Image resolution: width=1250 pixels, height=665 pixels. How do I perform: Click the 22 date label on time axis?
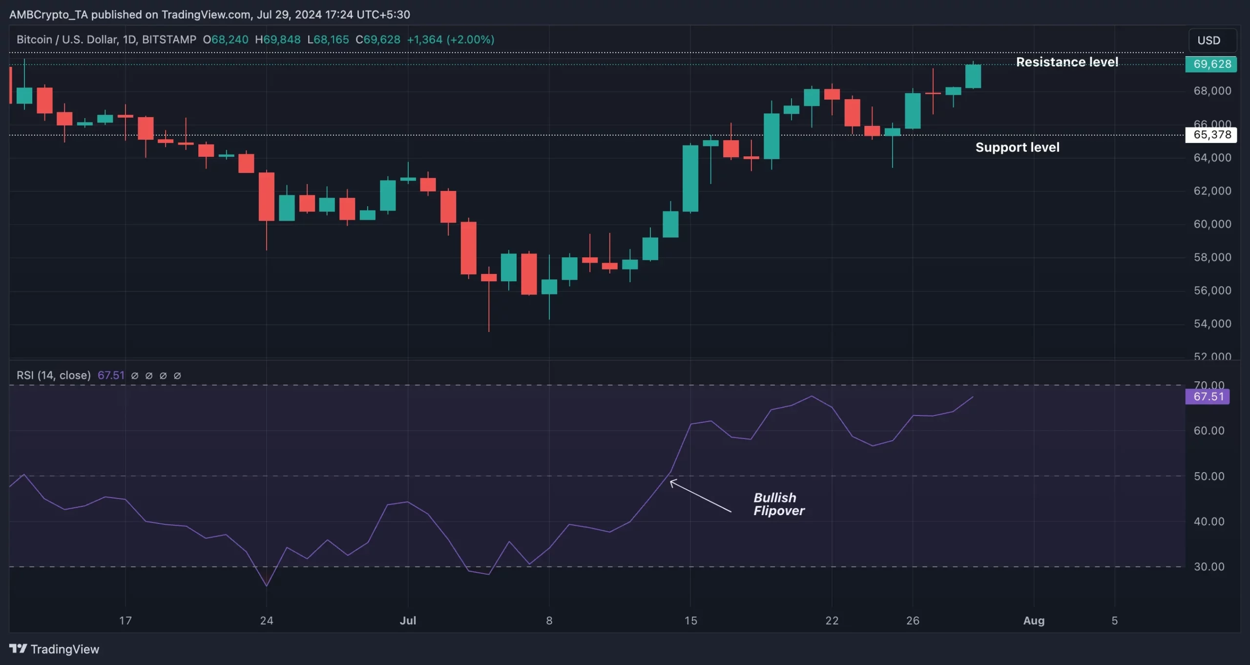pyautogui.click(x=832, y=621)
